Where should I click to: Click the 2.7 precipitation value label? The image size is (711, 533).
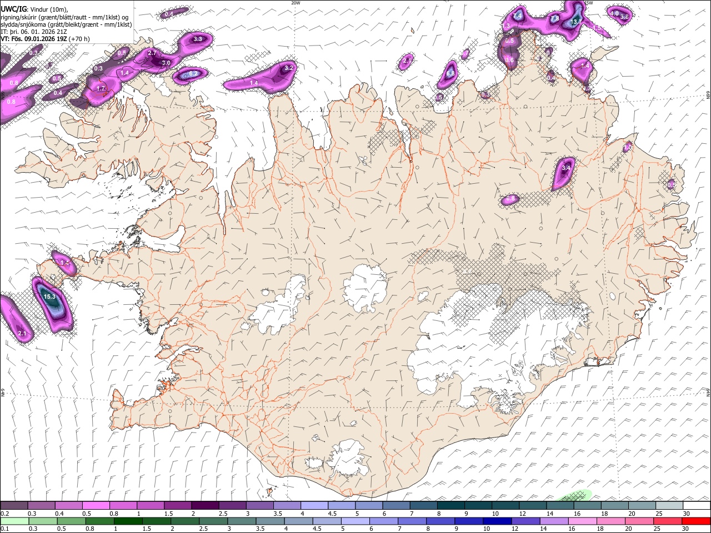click(153, 53)
